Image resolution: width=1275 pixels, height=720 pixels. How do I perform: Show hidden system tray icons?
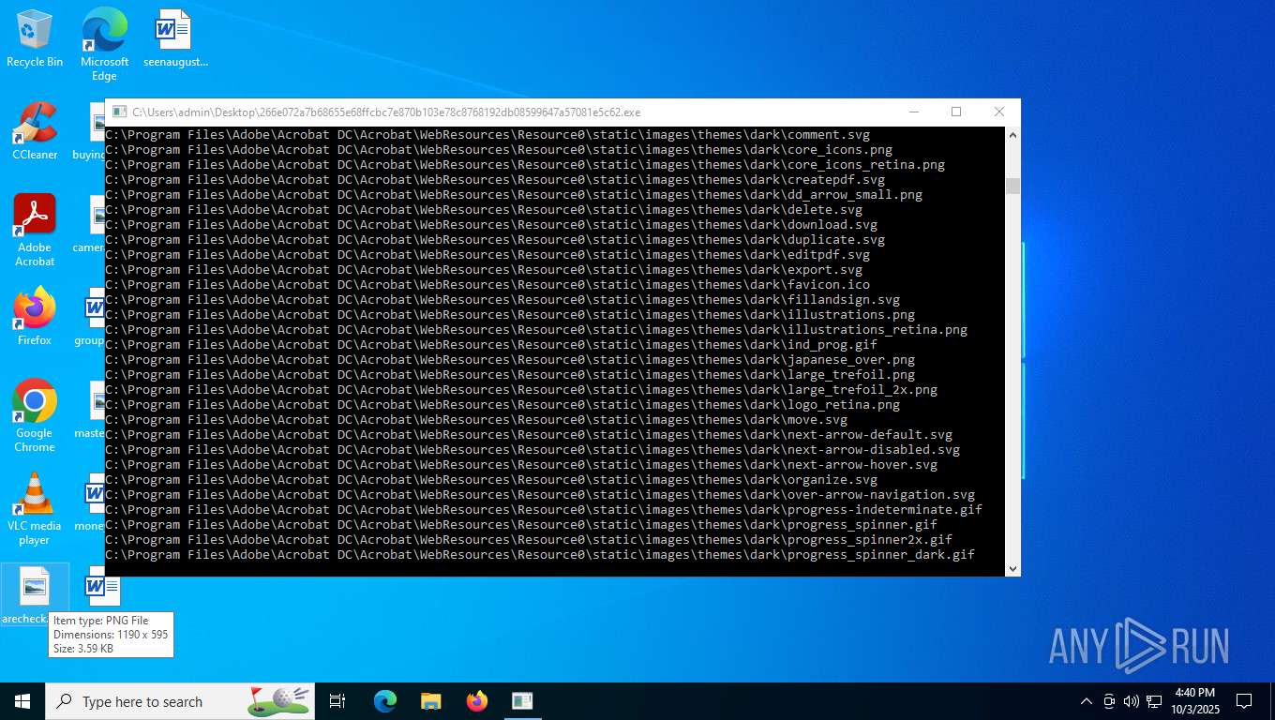pyautogui.click(x=1087, y=701)
